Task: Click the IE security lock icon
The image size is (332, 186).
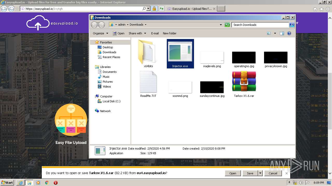Action: point(154,9)
